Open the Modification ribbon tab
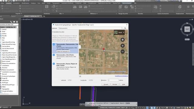This screenshot has height=109, width=194. click(25, 3)
